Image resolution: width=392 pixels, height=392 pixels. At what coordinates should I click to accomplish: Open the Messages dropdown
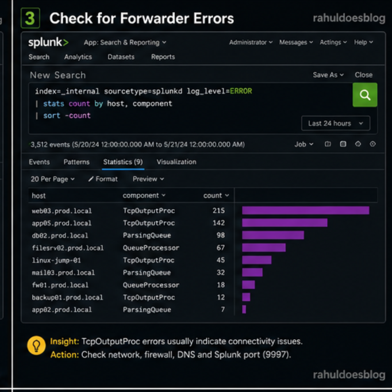(296, 43)
